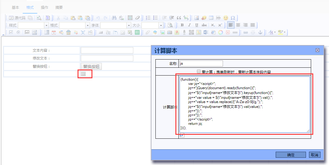Image resolution: width=329 pixels, height=165 pixels.
Task: Open the 样式 style dropdown
Action: [x=46, y=25]
